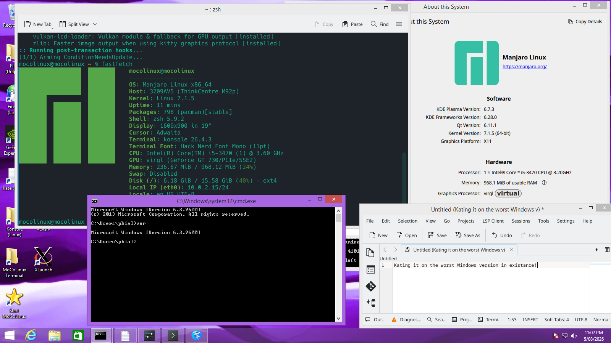
Task: Open File Explorer from the taskbar
Action: 55,335
